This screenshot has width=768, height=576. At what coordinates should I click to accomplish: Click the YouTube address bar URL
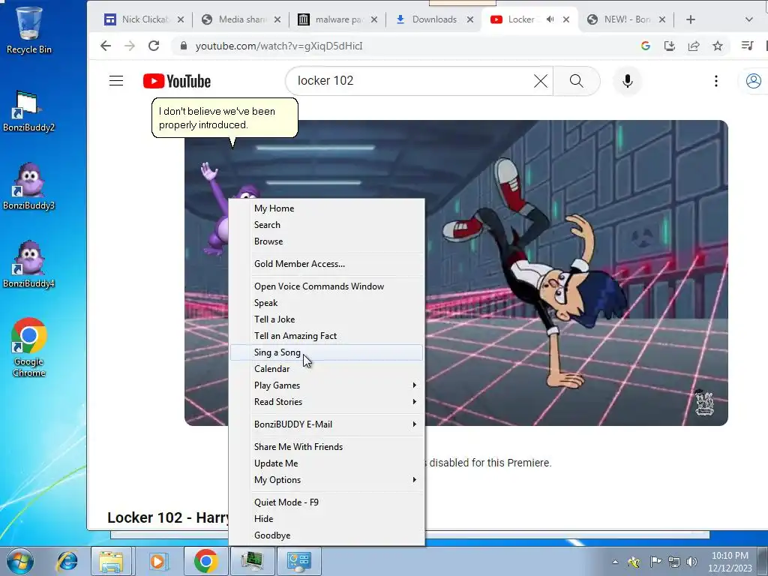coord(279,46)
